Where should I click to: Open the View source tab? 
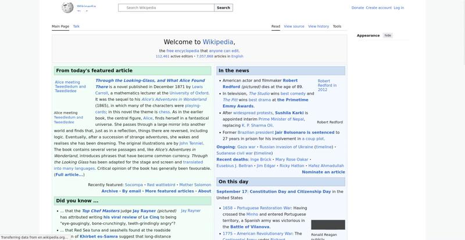294,26
